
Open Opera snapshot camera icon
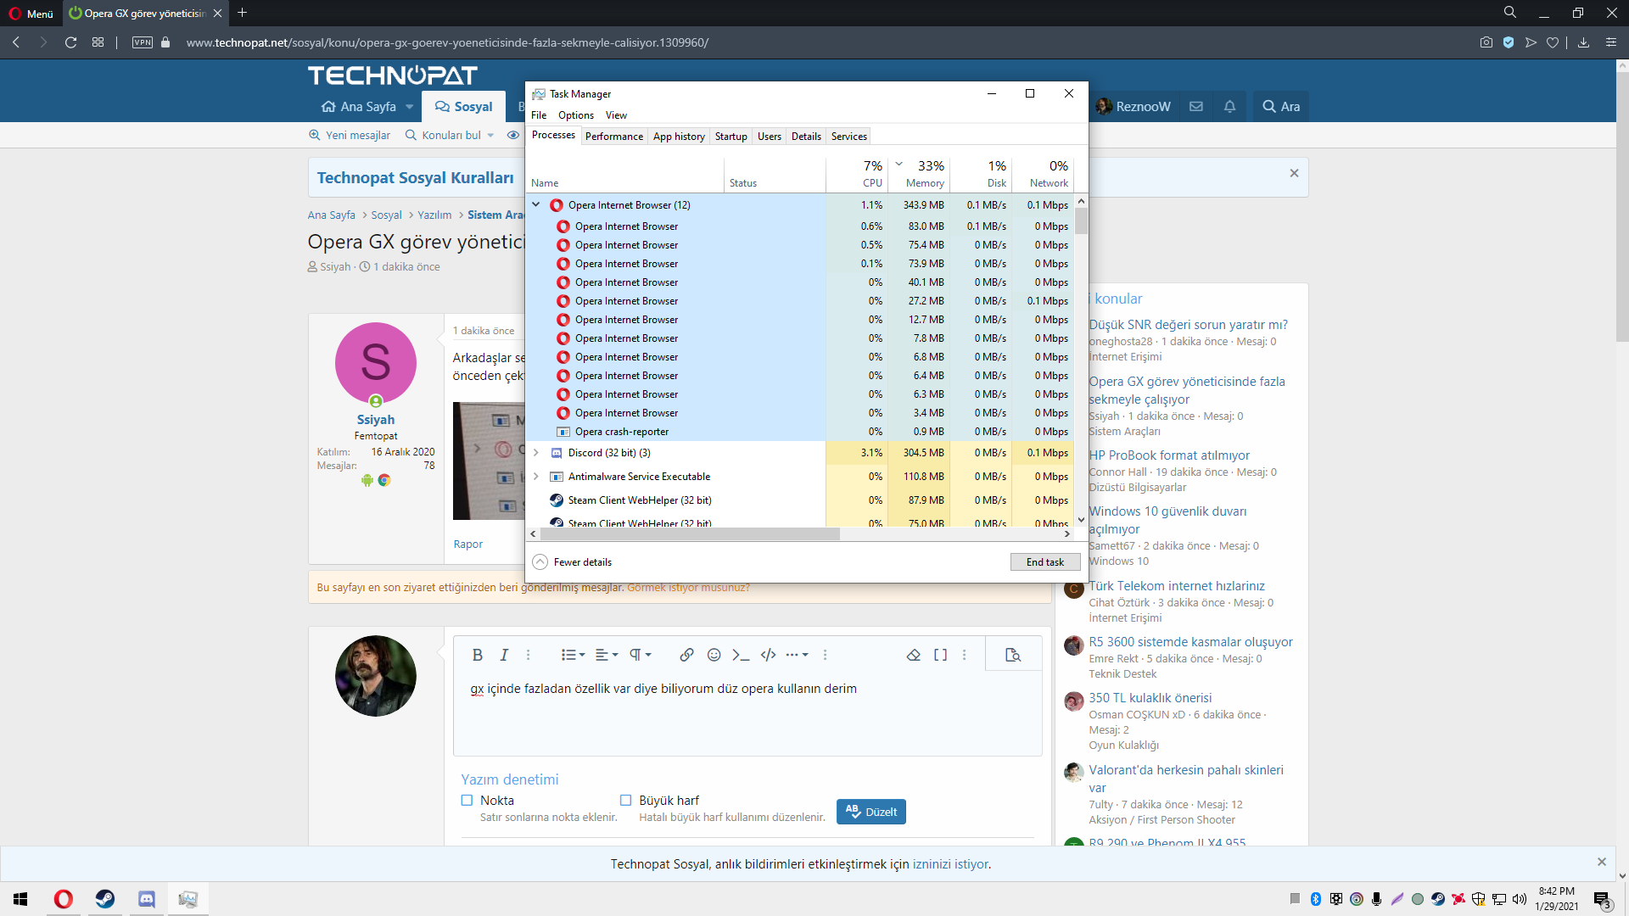pos(1486,42)
